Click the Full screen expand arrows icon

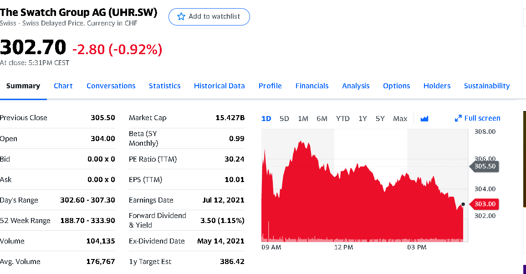pyautogui.click(x=458, y=118)
